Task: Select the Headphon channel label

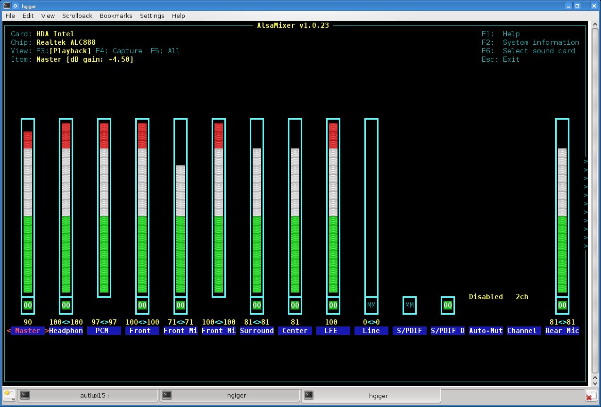Action: pyautogui.click(x=66, y=331)
